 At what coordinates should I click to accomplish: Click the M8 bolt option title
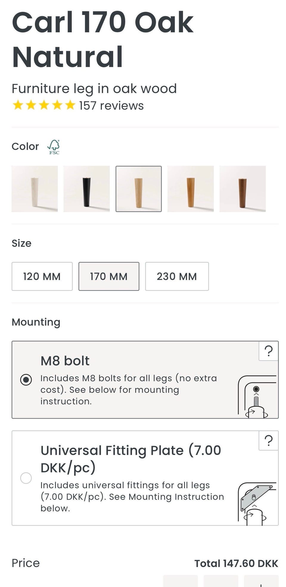[x=65, y=361]
